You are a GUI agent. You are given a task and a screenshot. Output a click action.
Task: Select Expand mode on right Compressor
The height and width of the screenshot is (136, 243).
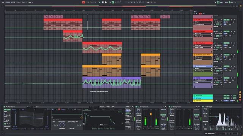click(x=197, y=119)
